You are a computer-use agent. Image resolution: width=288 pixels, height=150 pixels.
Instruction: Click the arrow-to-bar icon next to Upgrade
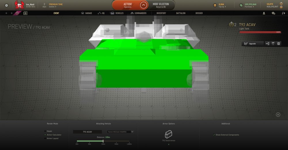[268, 44]
